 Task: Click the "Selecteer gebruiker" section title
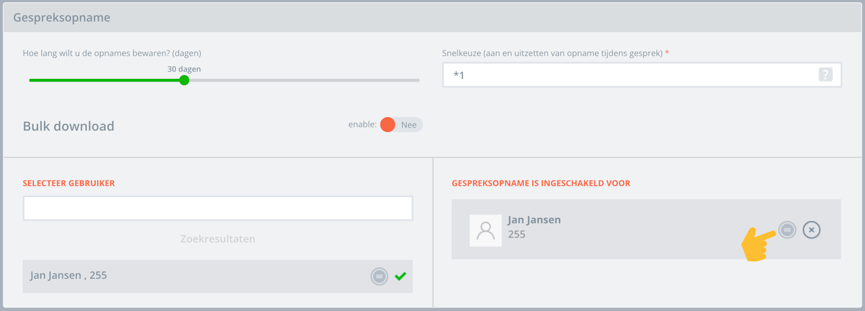(68, 183)
